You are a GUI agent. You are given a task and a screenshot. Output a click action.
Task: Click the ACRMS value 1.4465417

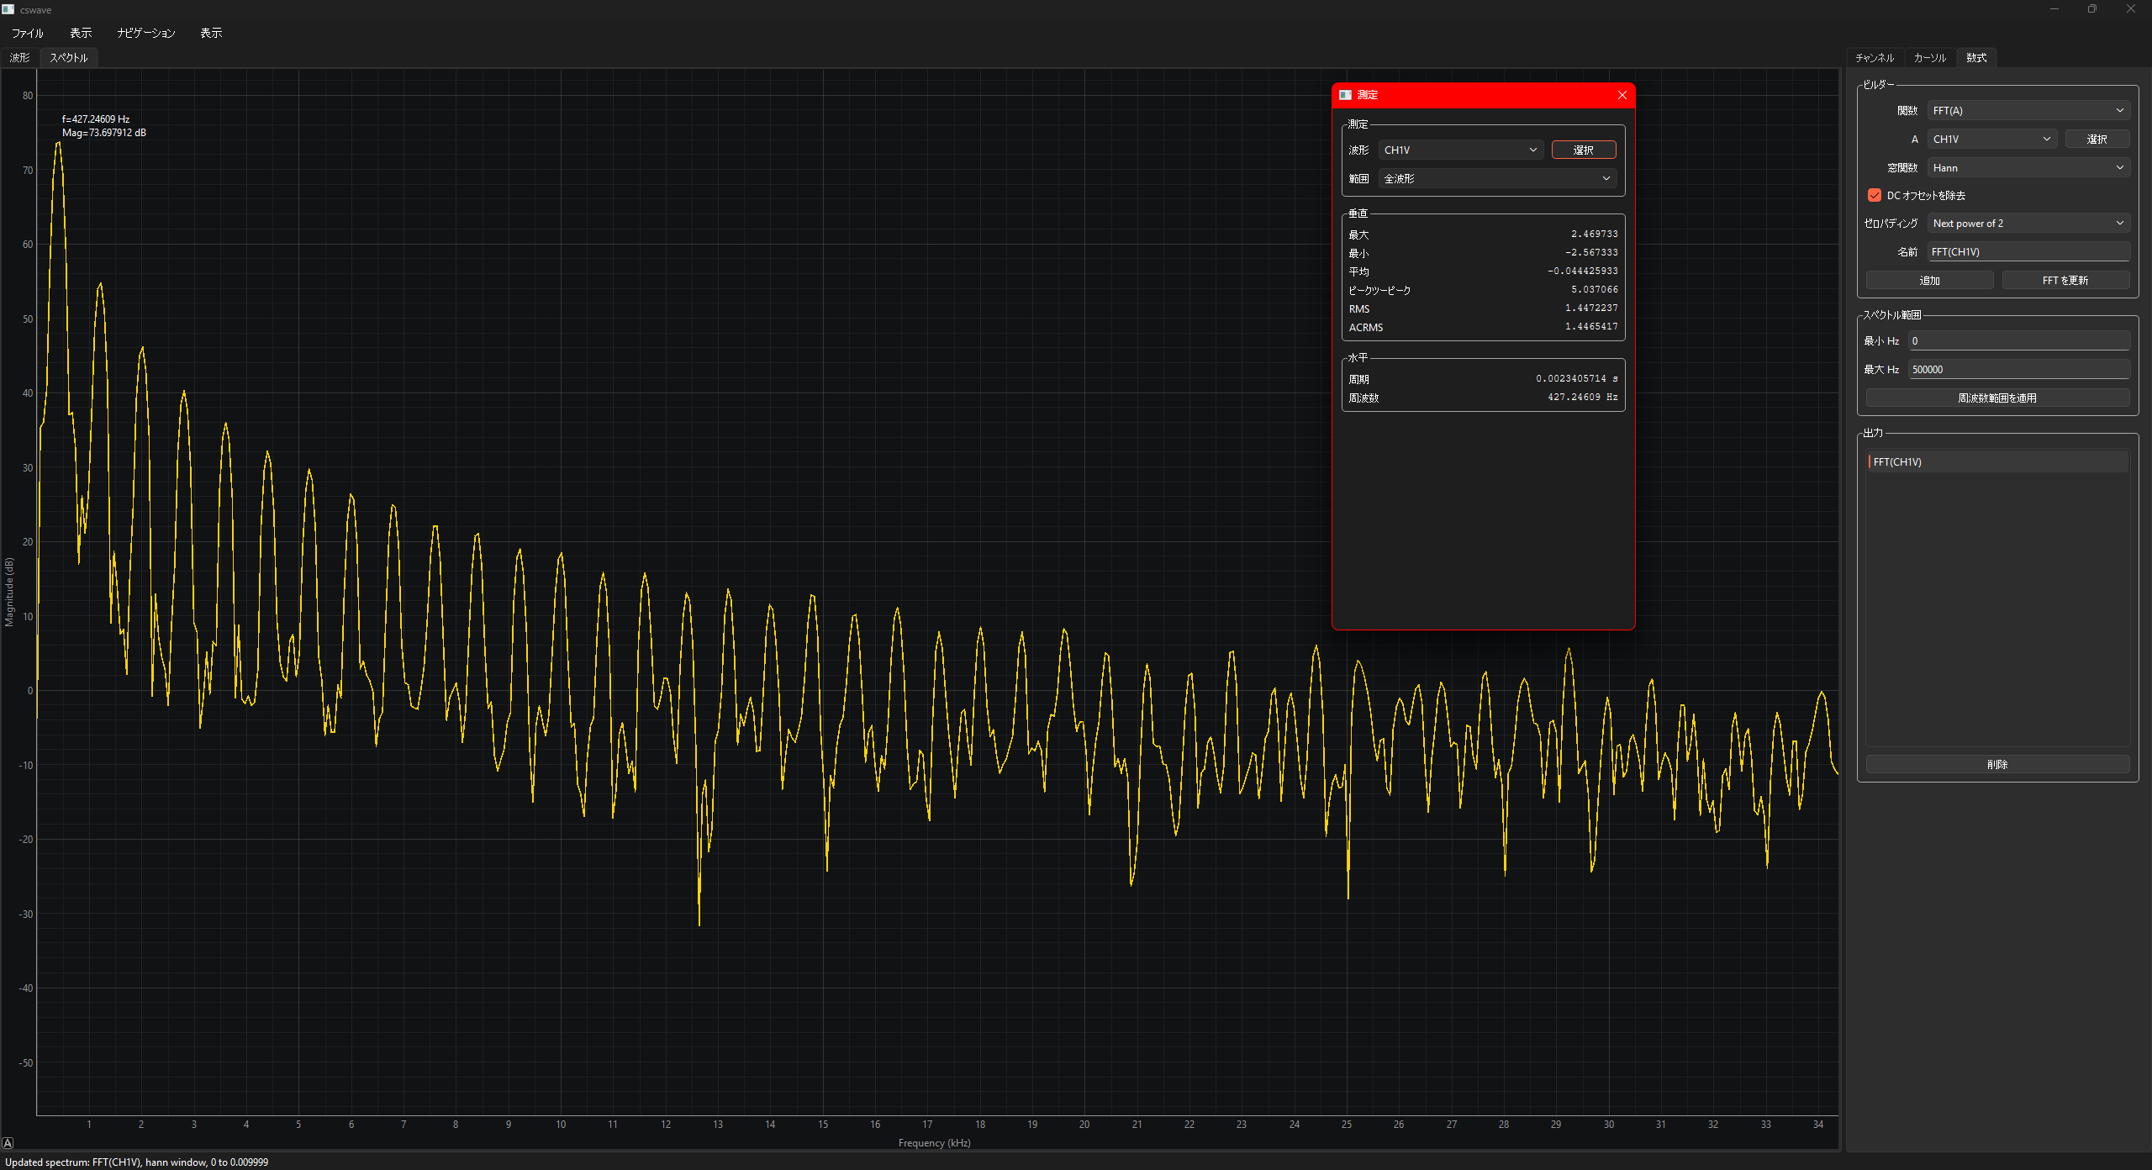pos(1590,327)
